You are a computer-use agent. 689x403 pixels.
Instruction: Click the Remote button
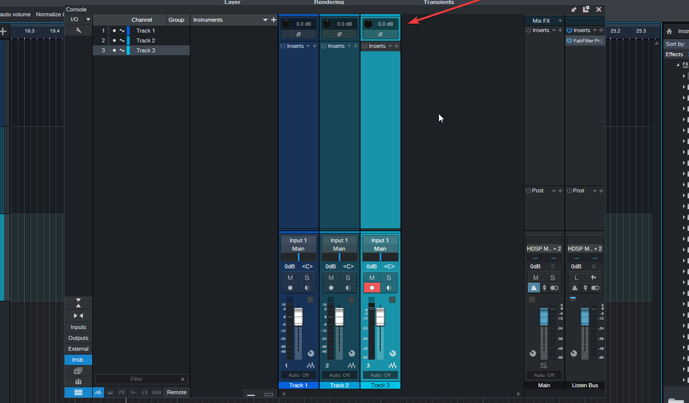click(177, 393)
